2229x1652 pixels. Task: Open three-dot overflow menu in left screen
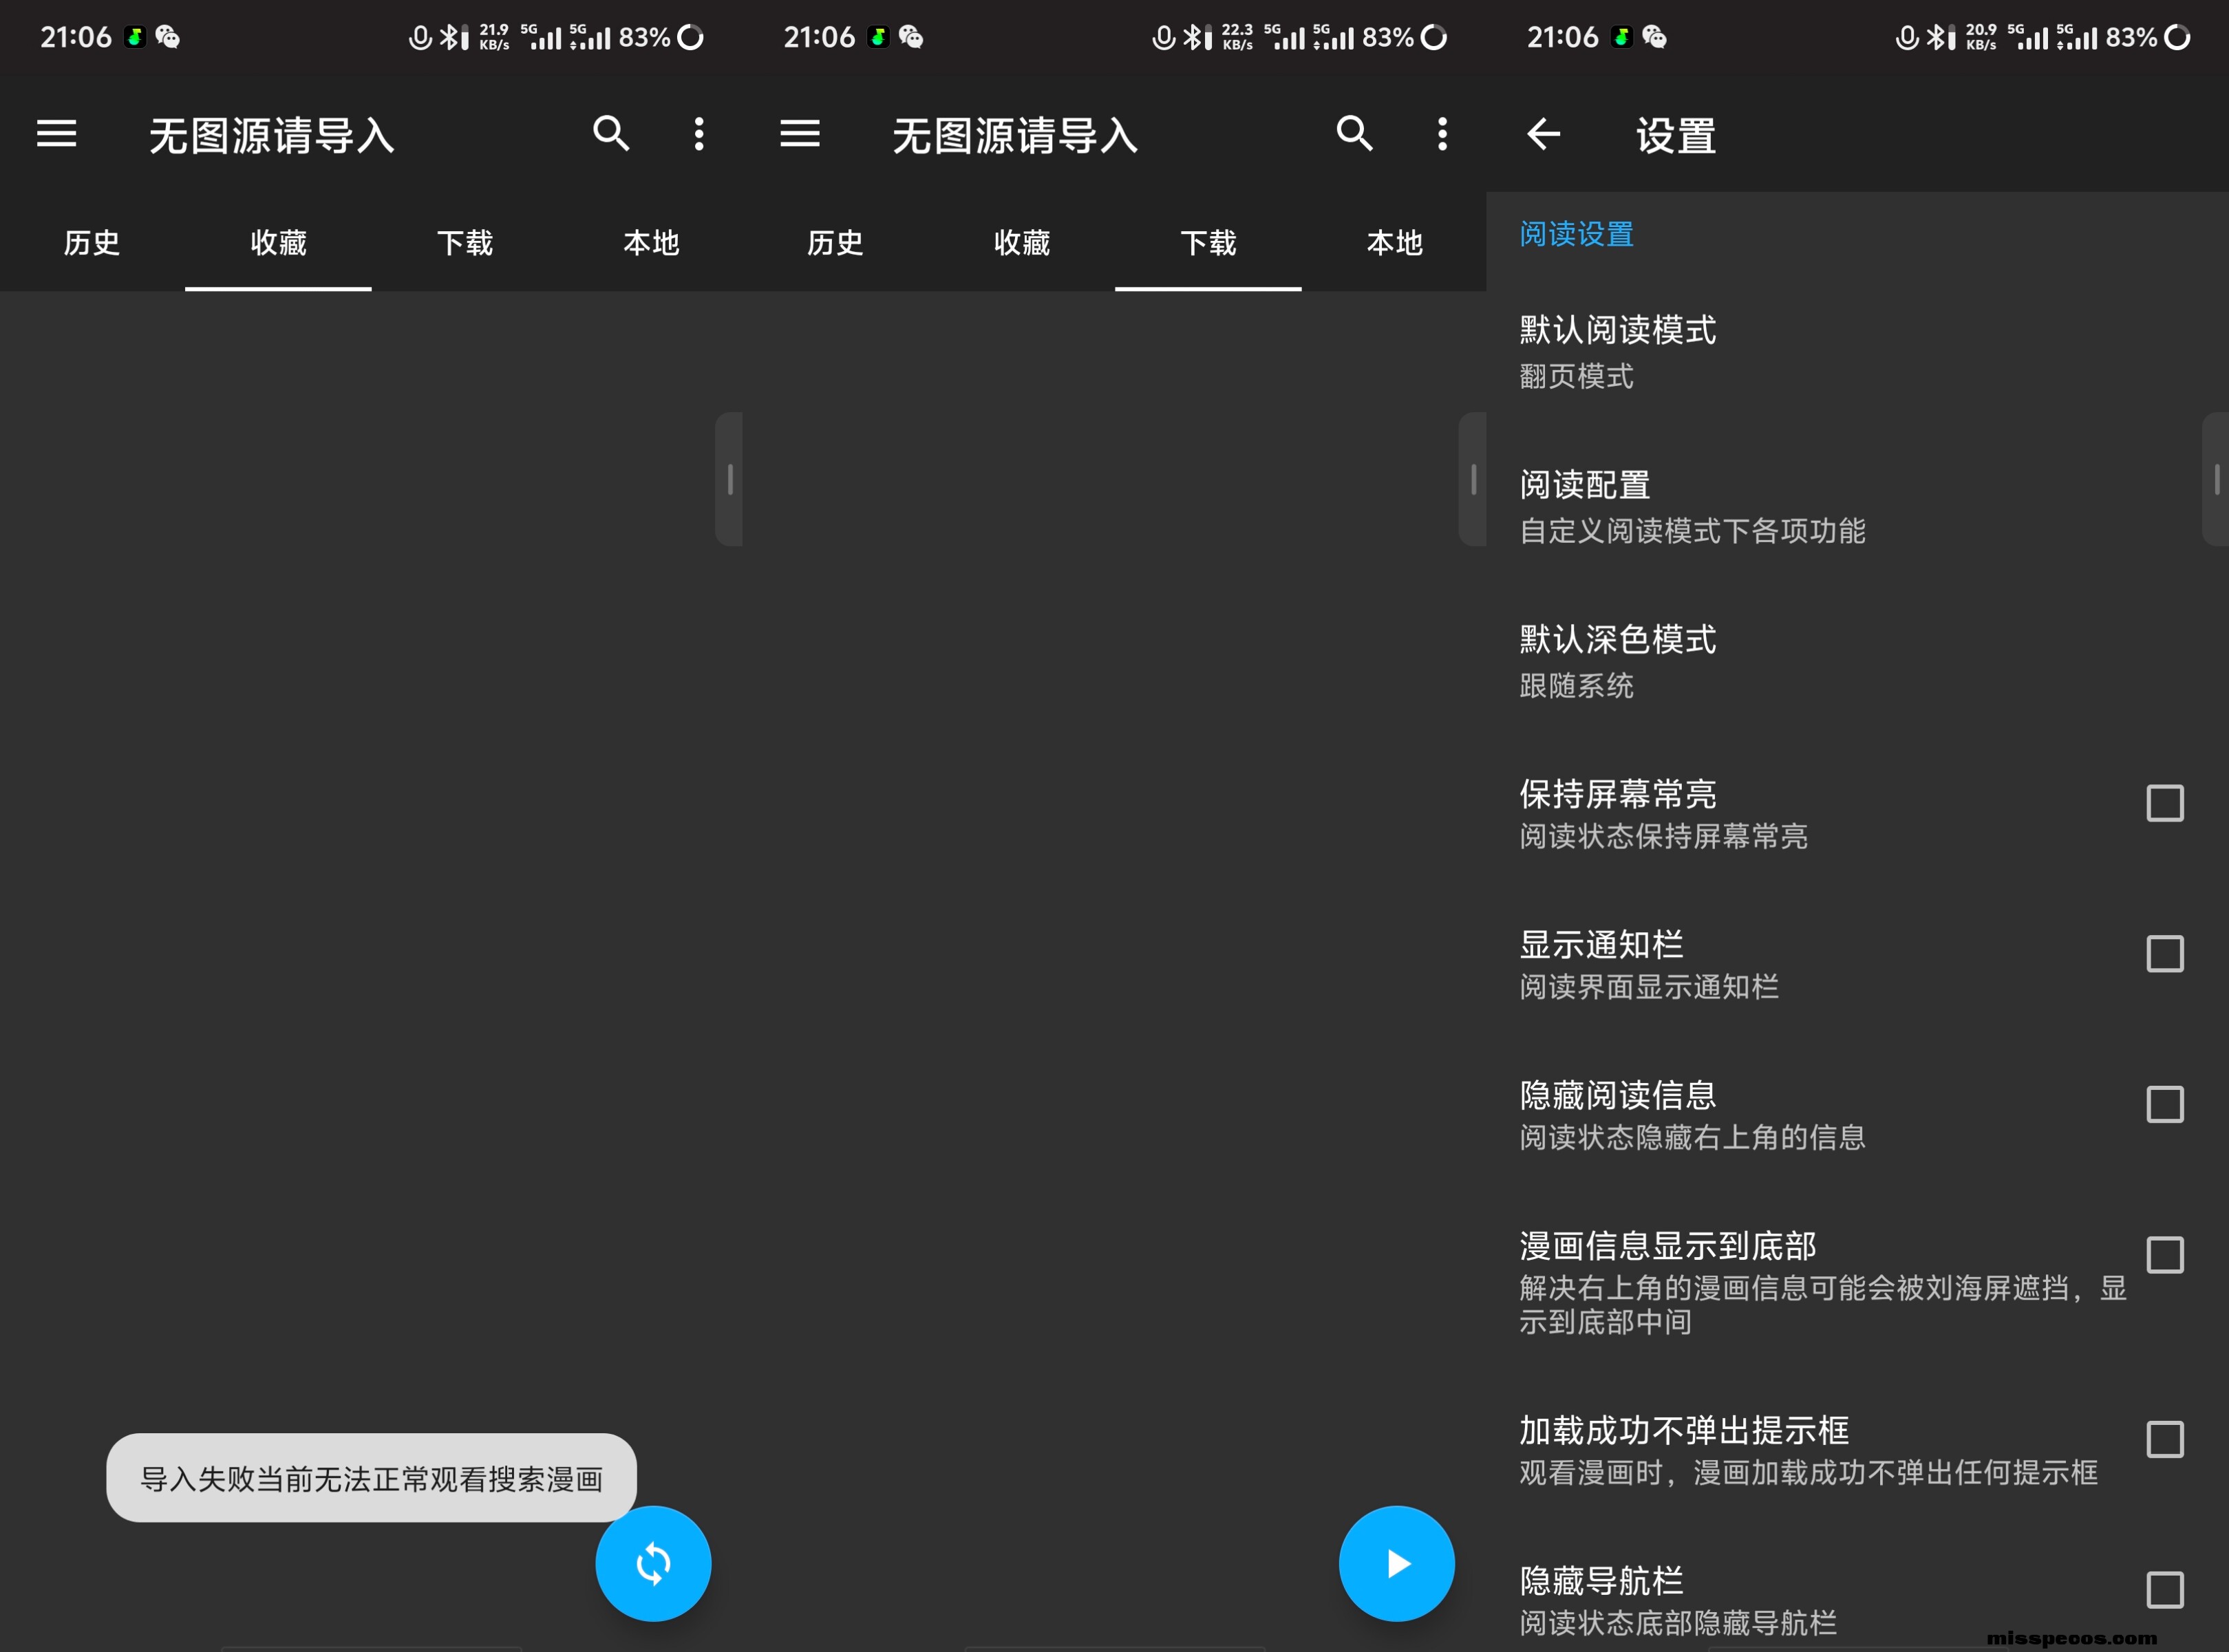pos(699,133)
